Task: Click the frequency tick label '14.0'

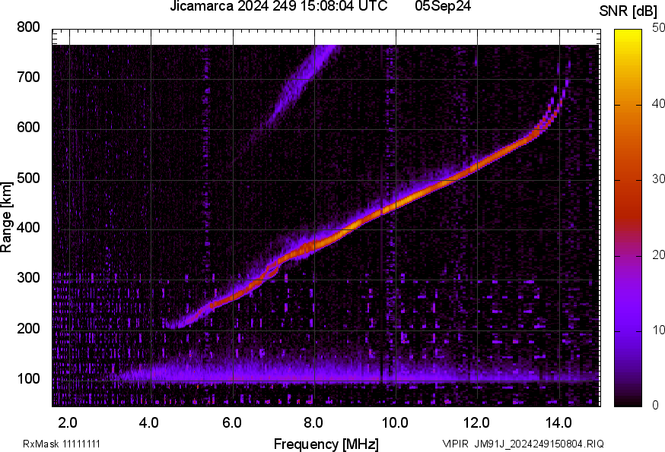Action: pos(558,422)
